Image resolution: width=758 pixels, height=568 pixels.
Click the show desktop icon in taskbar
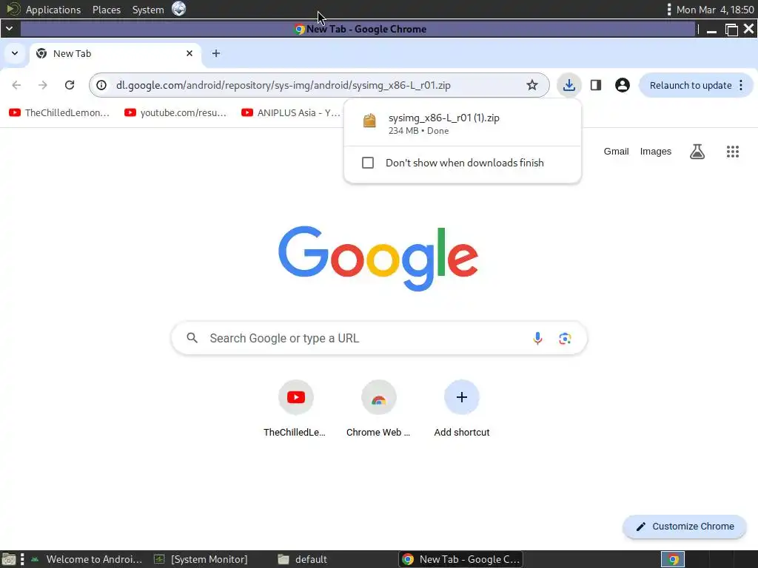click(8, 559)
